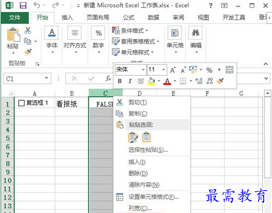This screenshot has height=213, width=272.
Task: Click increase decimal icon in mini toolbar
Action: 199,81
